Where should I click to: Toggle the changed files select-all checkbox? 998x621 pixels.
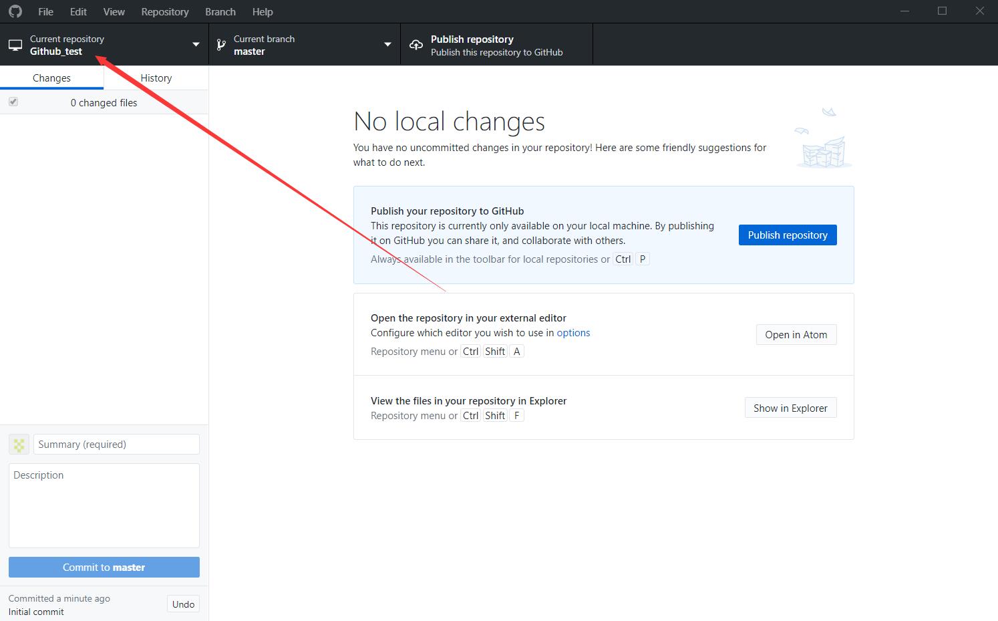[13, 102]
